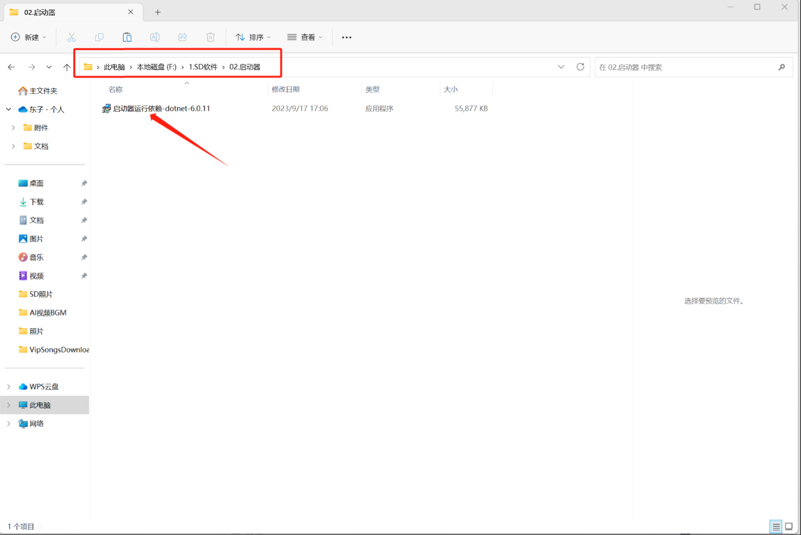Click the Copy icon in toolbar
The width and height of the screenshot is (801, 535).
[99, 37]
